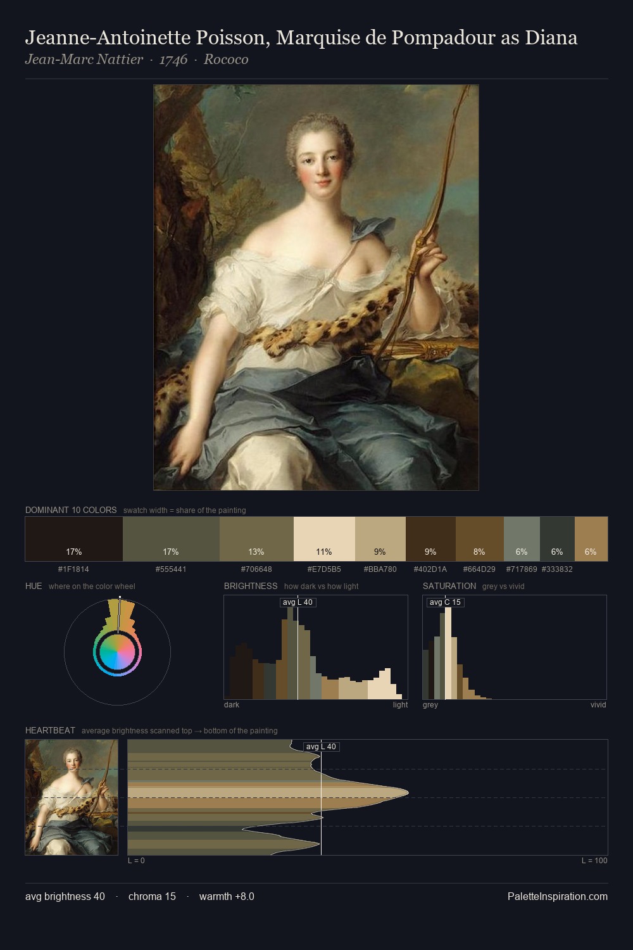Click the HUE section heading
This screenshot has height=950, width=633.
(34, 586)
